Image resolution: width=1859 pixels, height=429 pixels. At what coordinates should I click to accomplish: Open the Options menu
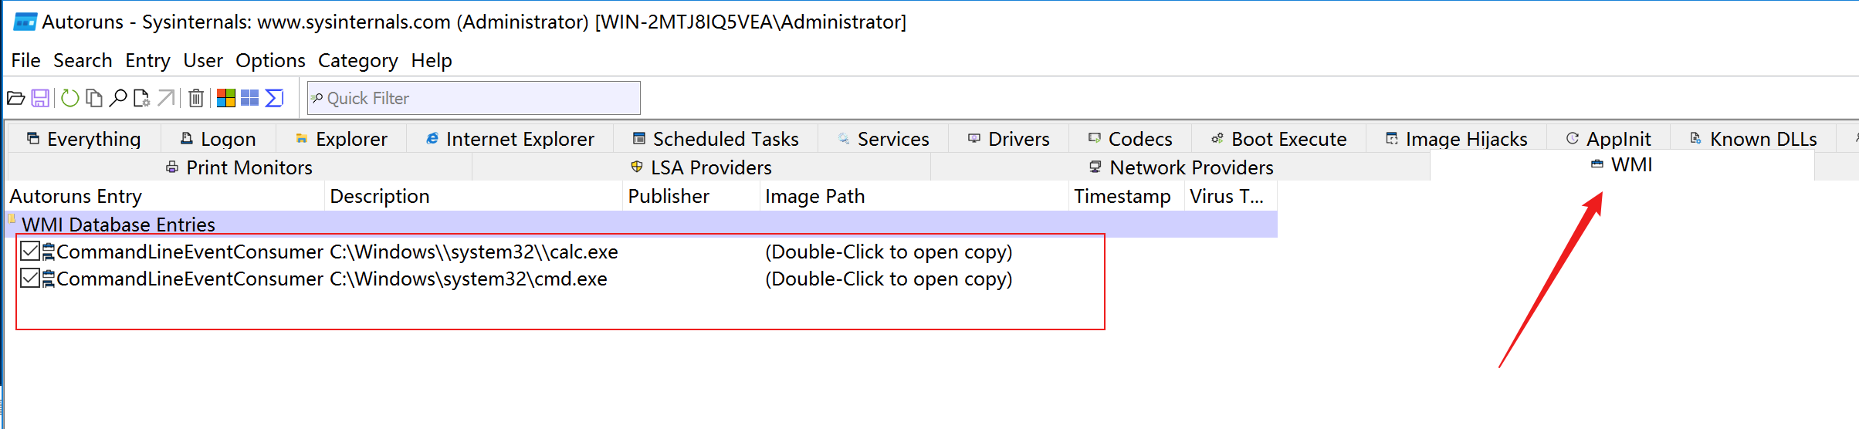coord(270,60)
